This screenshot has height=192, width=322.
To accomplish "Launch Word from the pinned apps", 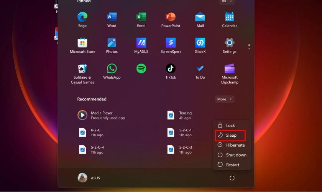I will click(112, 17).
